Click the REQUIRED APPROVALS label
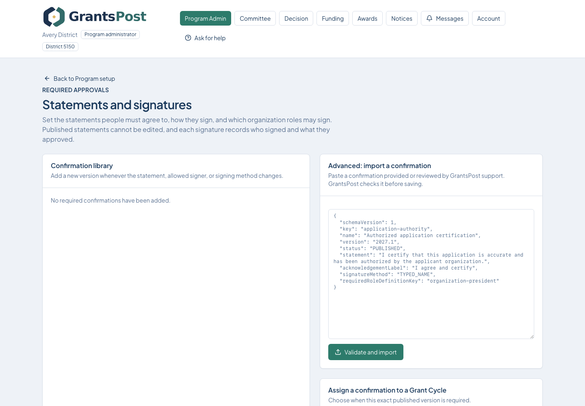Viewport: 585px width, 406px height. click(76, 90)
